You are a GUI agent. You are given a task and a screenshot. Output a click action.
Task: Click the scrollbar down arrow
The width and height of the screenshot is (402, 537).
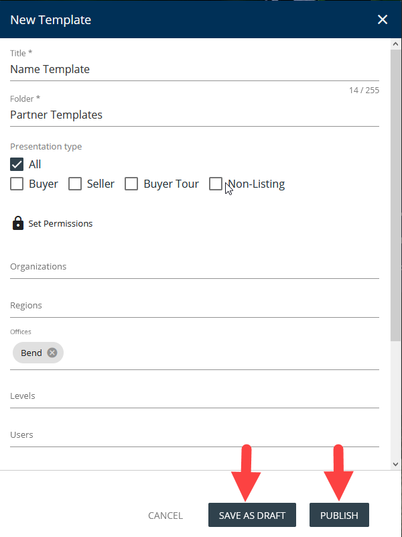(395, 463)
